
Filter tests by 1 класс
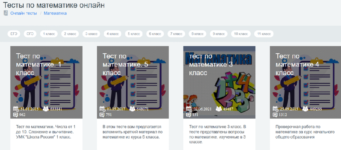(49, 34)
